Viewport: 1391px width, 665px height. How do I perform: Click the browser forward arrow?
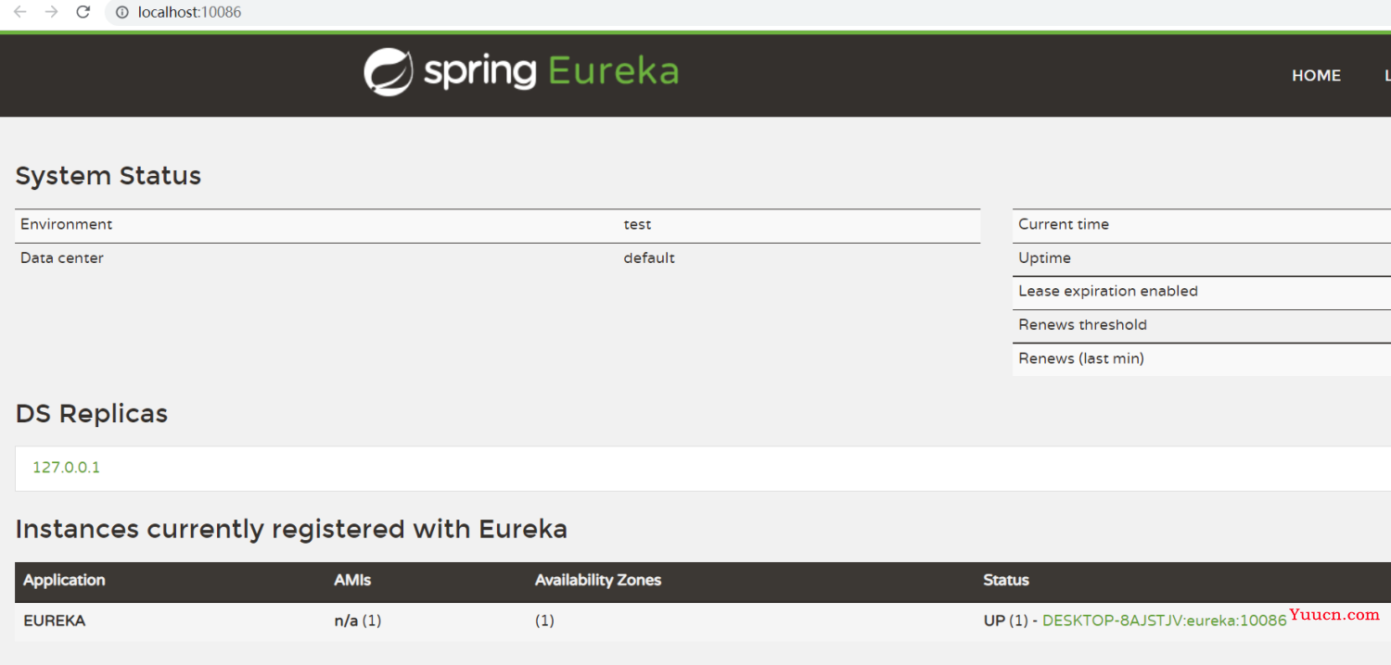pyautogui.click(x=52, y=12)
